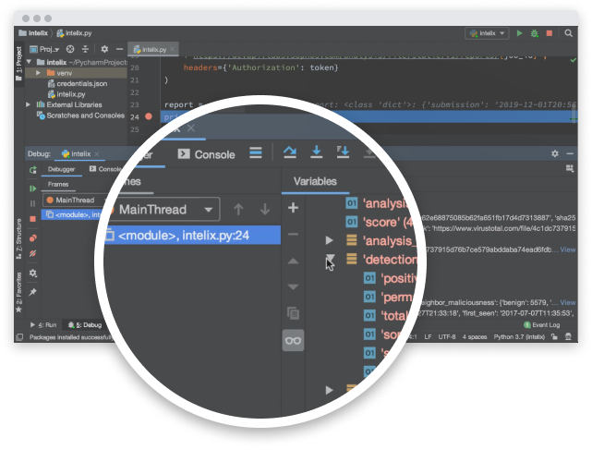This screenshot has width=592, height=450.
Task: Open the debug layout settings list icon
Action: point(256,153)
